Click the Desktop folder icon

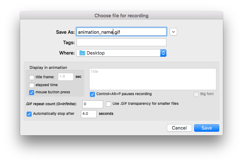coord(82,53)
